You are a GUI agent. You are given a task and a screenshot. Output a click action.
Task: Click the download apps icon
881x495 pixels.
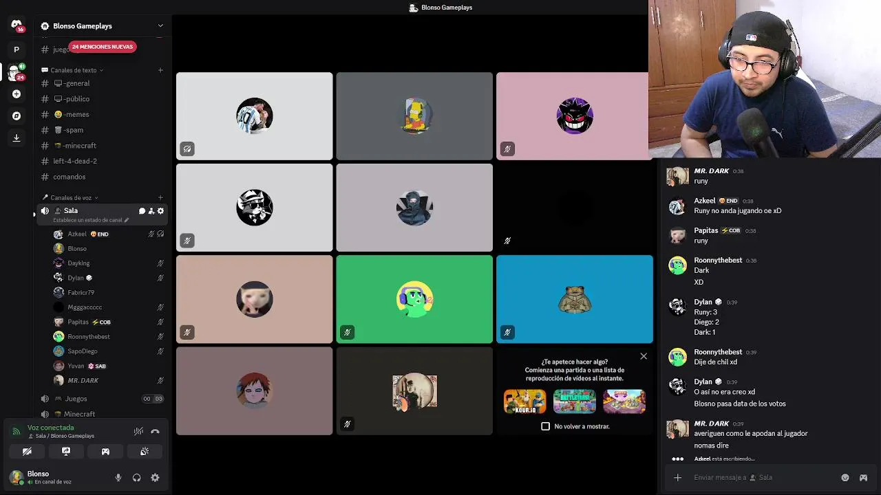pos(17,137)
